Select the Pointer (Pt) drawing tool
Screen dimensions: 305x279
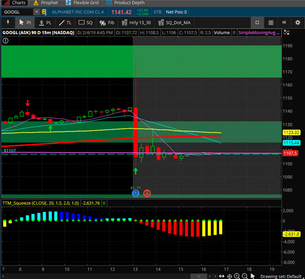[25, 22]
